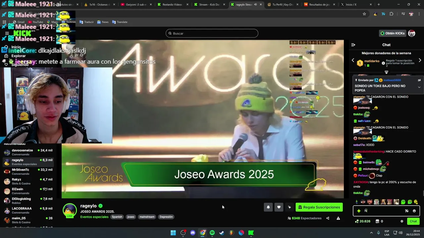Click matiaaz0800 username in pinned message

click(x=392, y=80)
